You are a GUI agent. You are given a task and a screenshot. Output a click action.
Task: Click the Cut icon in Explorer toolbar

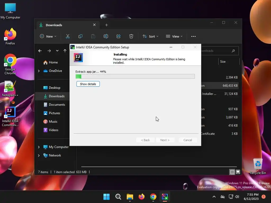pos(67,36)
